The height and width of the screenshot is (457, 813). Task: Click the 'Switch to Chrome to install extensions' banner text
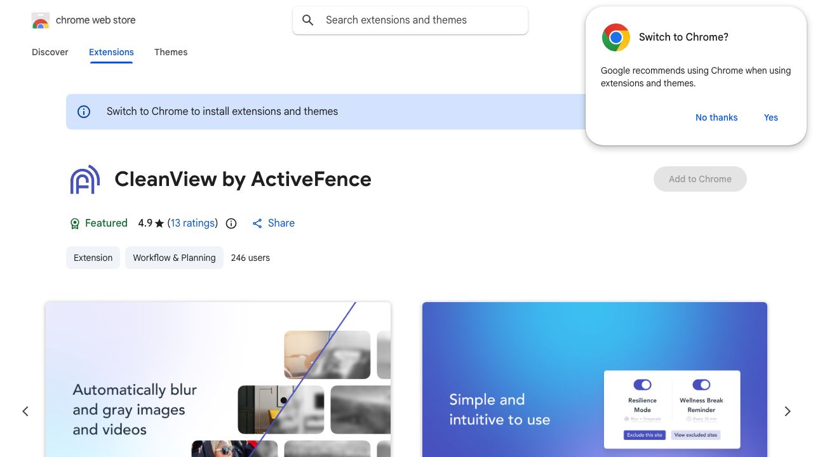222,112
